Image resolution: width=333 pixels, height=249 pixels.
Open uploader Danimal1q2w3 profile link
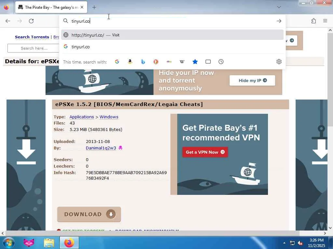click(x=101, y=148)
